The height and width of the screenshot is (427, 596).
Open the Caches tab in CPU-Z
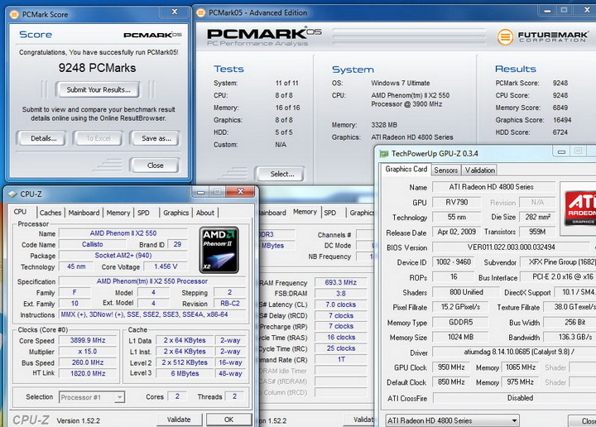50,213
